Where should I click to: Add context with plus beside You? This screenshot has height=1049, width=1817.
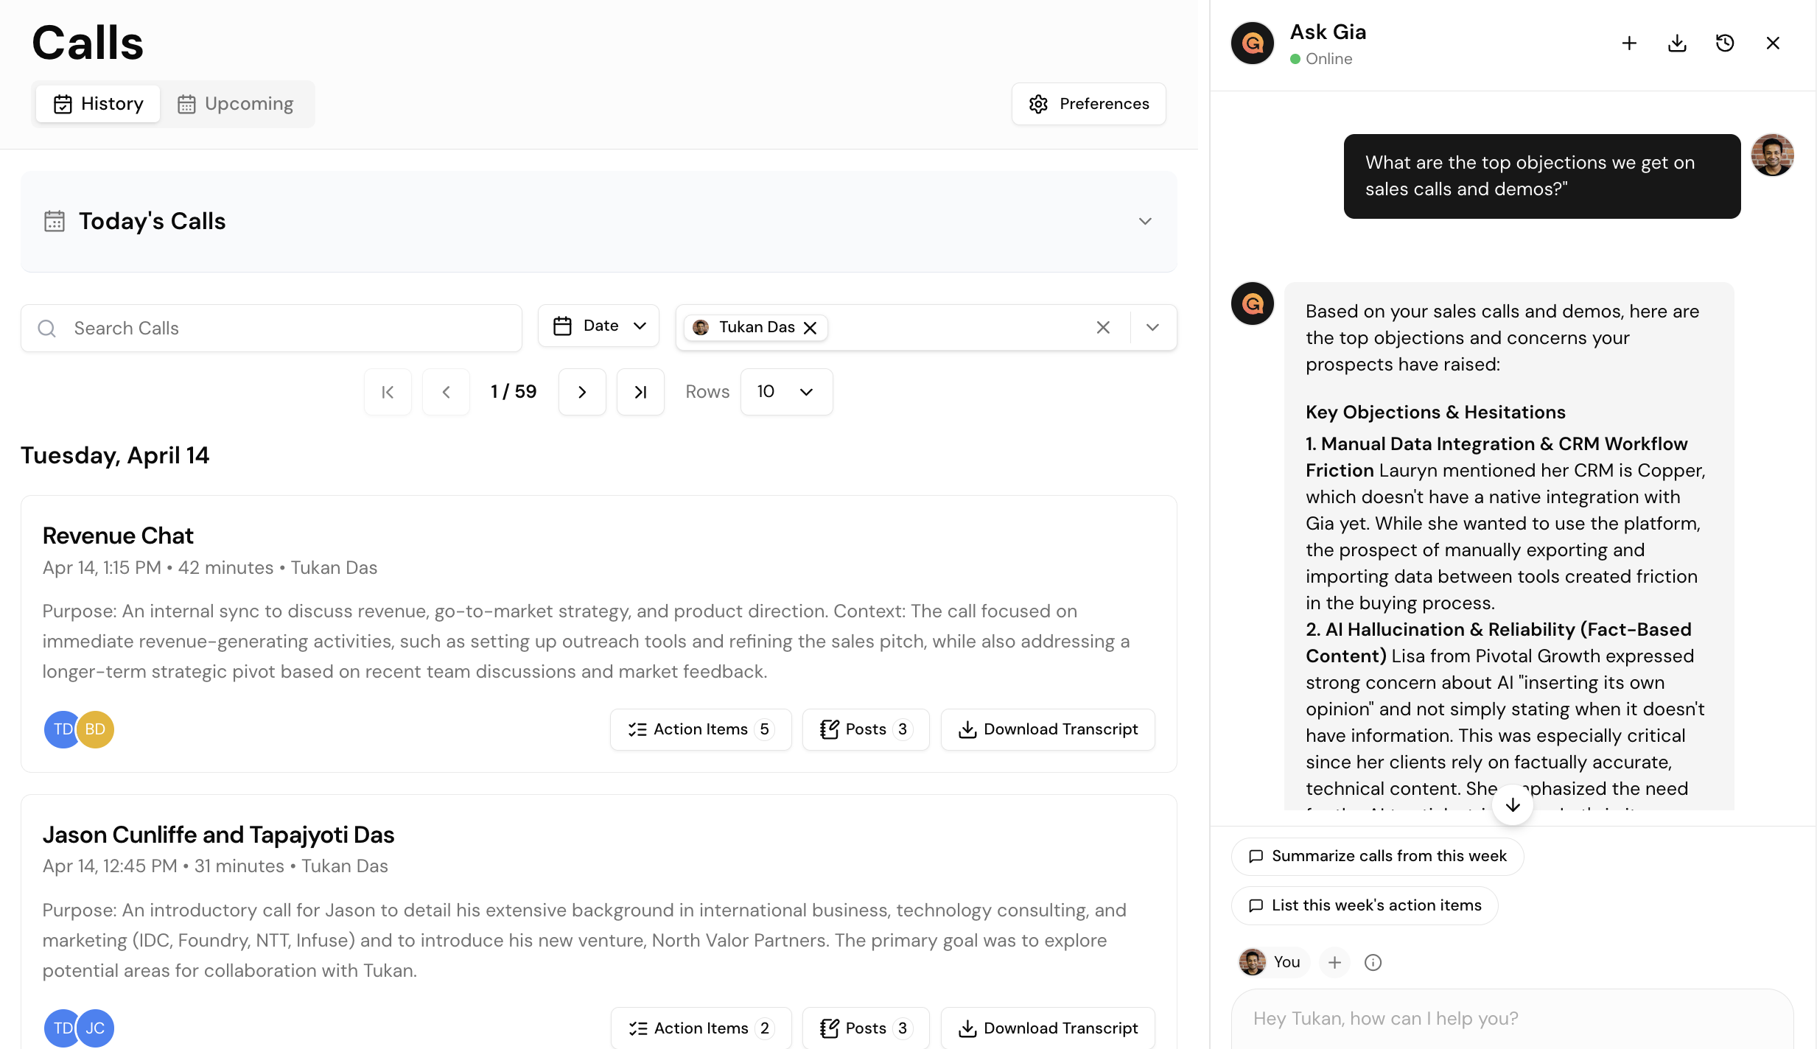pyautogui.click(x=1334, y=962)
